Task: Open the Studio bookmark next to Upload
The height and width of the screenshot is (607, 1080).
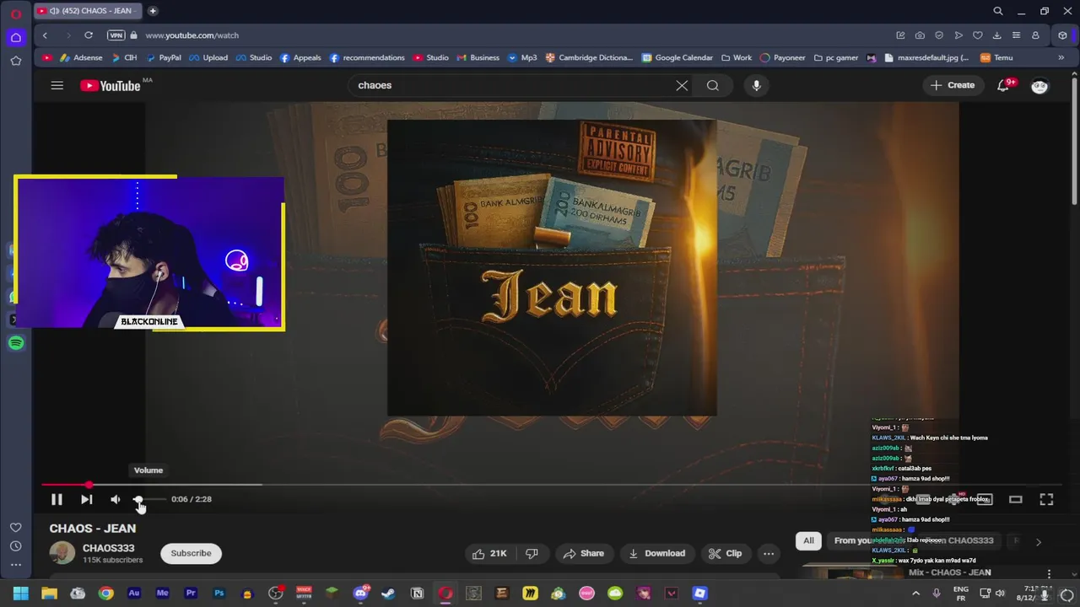Action: click(254, 58)
